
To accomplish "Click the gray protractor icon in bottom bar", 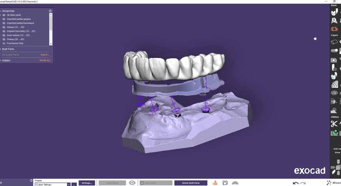I will (x=235, y=183).
